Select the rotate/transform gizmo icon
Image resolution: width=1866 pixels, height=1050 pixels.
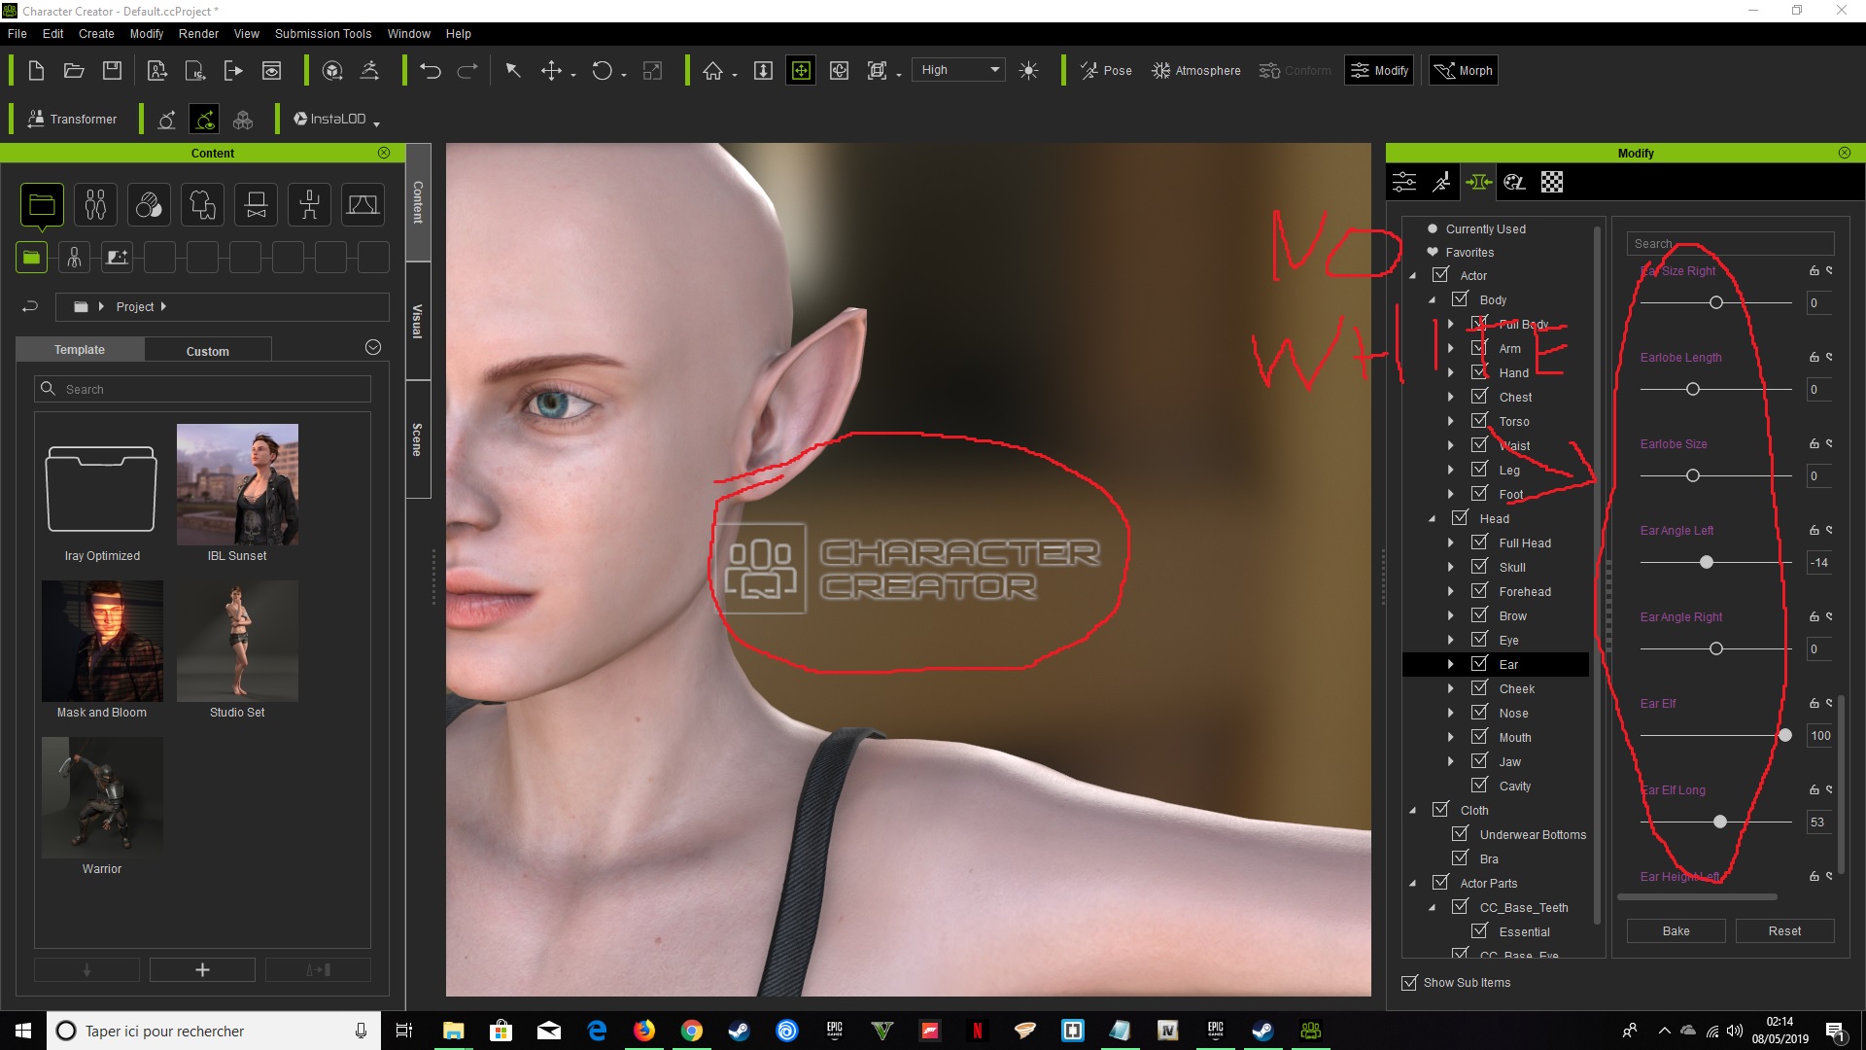pos(603,71)
